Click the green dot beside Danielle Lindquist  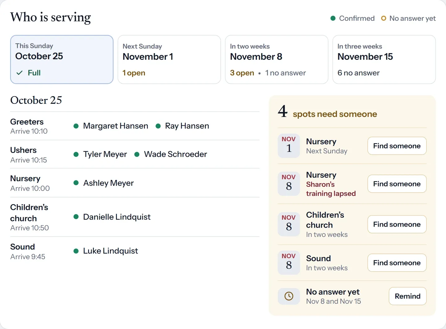click(76, 217)
